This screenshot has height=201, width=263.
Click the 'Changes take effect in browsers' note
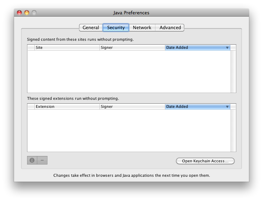click(x=131, y=175)
